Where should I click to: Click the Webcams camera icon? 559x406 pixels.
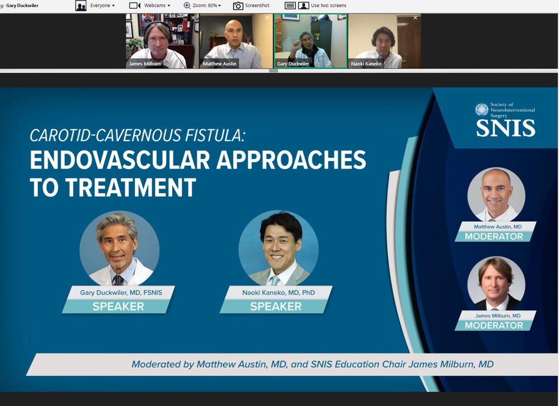coord(135,6)
